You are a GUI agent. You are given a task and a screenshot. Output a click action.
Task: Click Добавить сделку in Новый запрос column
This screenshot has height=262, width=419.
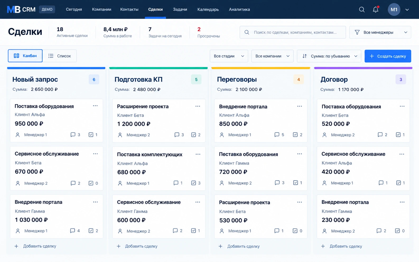(35, 246)
